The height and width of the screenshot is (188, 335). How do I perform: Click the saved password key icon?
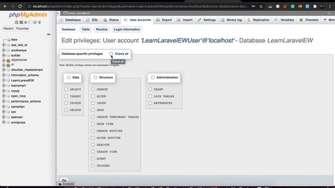253,6
